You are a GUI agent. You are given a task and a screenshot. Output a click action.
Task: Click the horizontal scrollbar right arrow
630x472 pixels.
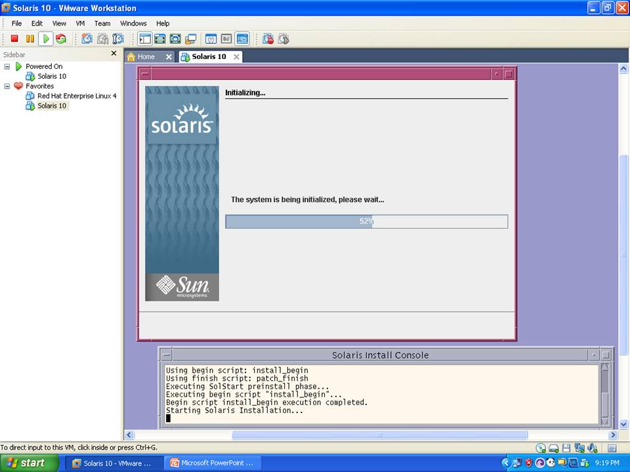click(x=613, y=435)
